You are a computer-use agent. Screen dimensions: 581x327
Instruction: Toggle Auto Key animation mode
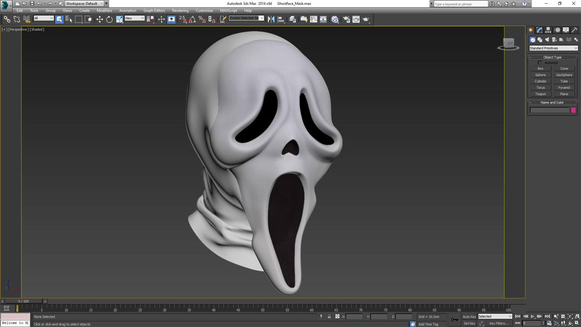pos(469,317)
